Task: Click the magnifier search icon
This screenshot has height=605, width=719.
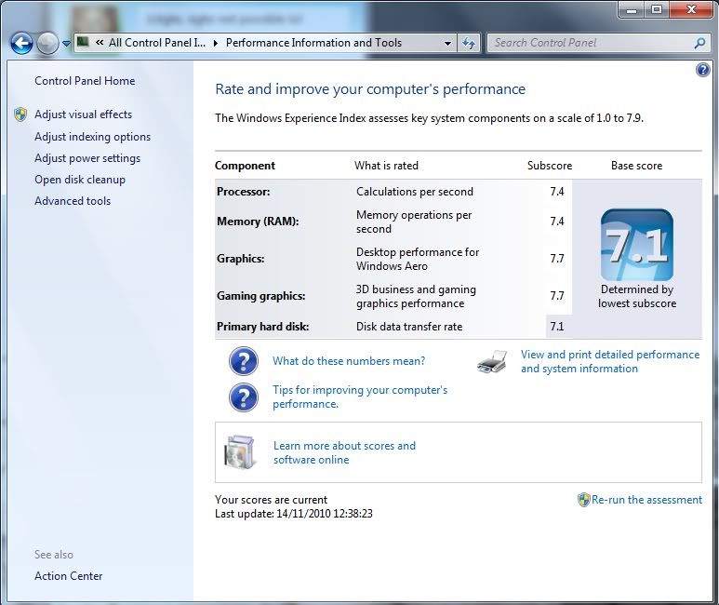Action: click(699, 43)
